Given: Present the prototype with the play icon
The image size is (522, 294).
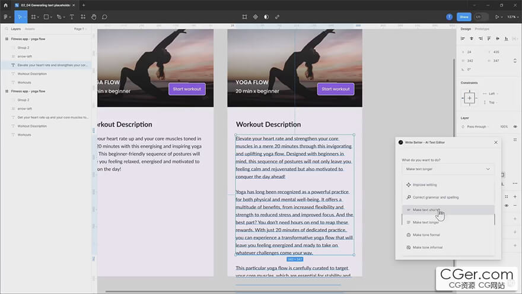Looking at the screenshot, I should [x=497, y=17].
